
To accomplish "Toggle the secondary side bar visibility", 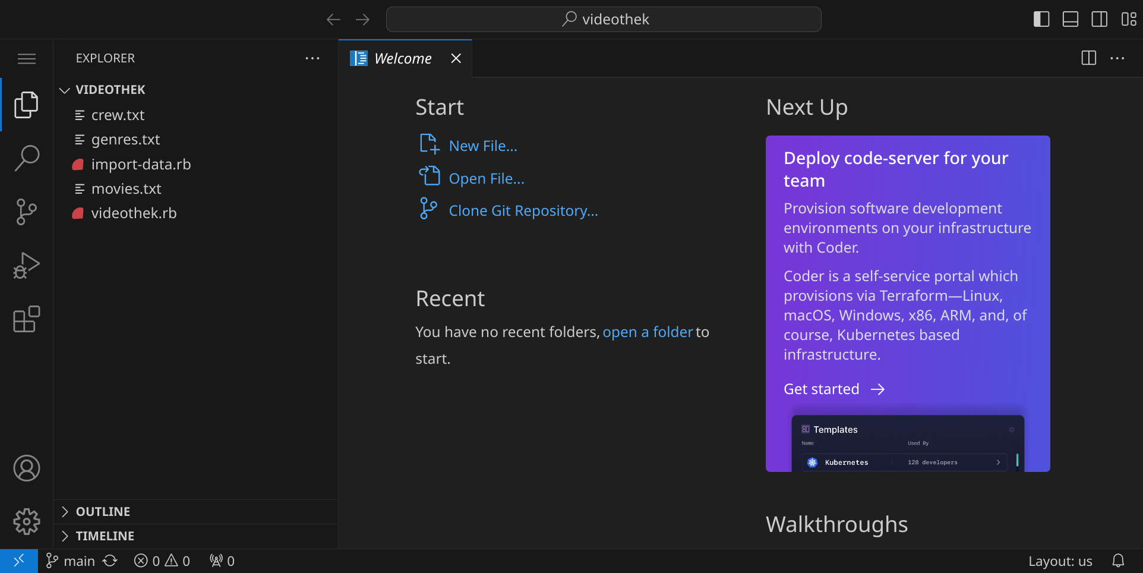I will pyautogui.click(x=1099, y=19).
